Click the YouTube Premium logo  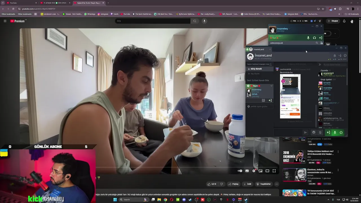coord(17,21)
